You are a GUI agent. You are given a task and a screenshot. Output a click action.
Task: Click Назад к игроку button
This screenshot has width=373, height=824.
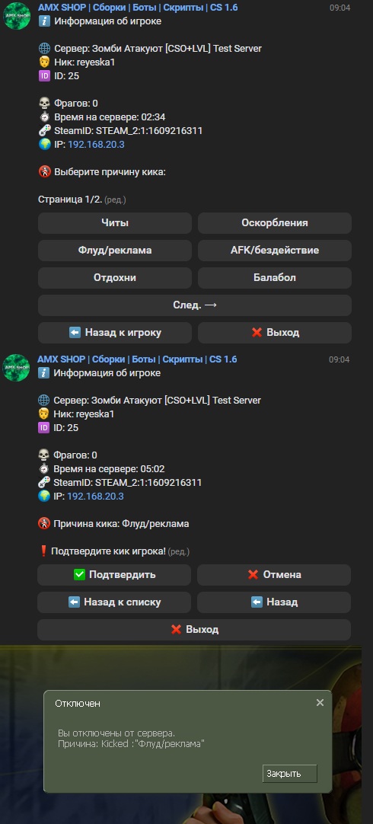[x=114, y=332]
